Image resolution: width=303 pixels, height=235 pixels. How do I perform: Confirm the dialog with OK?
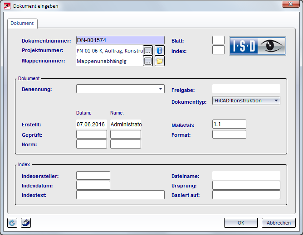(x=241, y=223)
